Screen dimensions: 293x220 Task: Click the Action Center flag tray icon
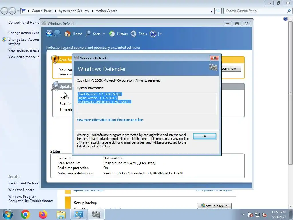click(x=250, y=215)
